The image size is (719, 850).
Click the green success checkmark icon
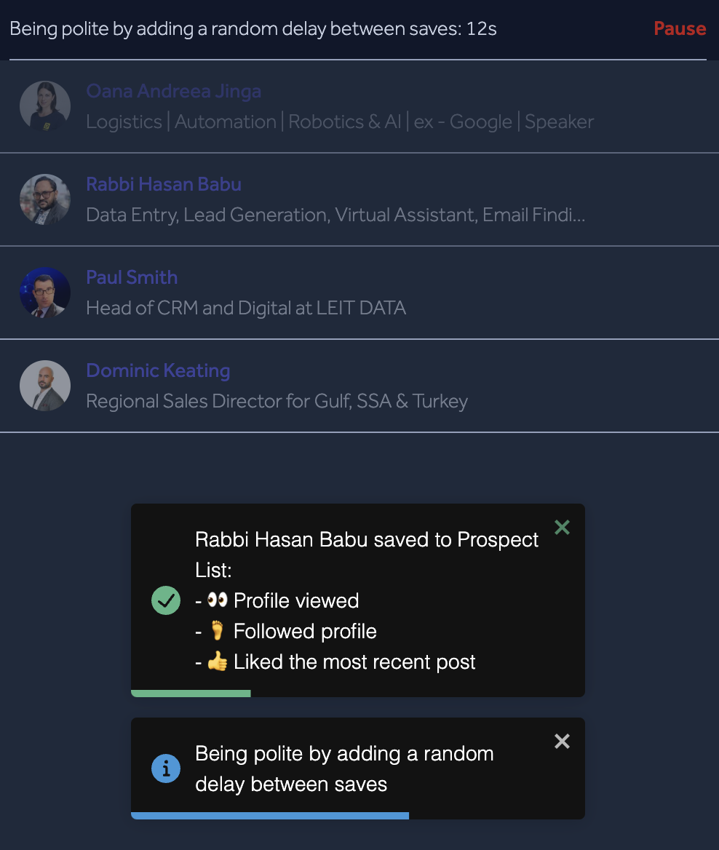[x=166, y=600]
